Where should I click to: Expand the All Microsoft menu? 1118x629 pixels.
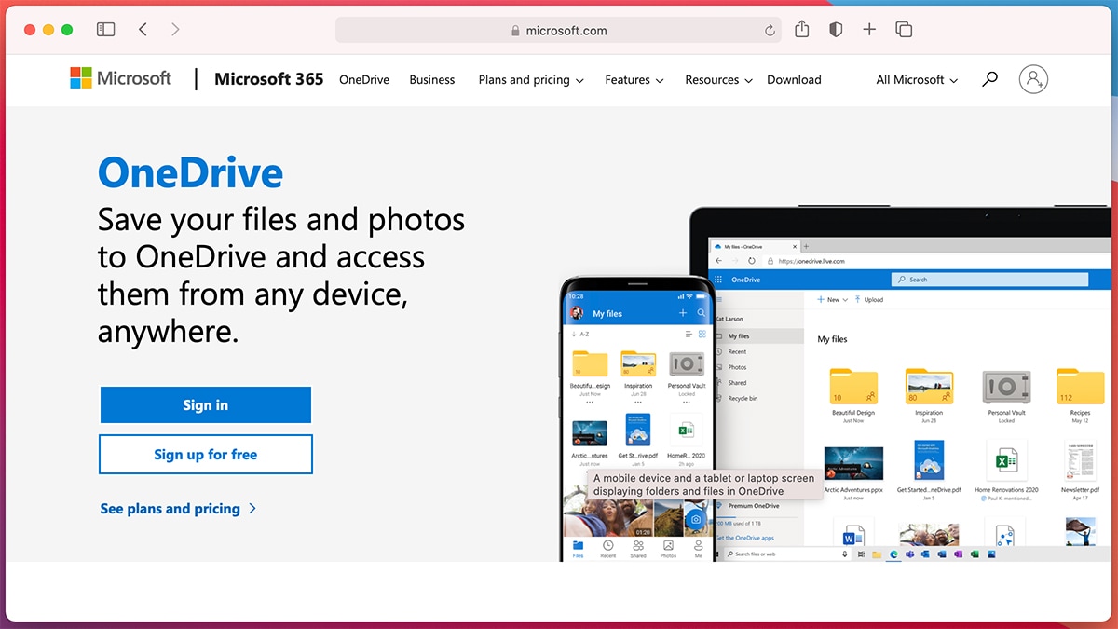917,80
